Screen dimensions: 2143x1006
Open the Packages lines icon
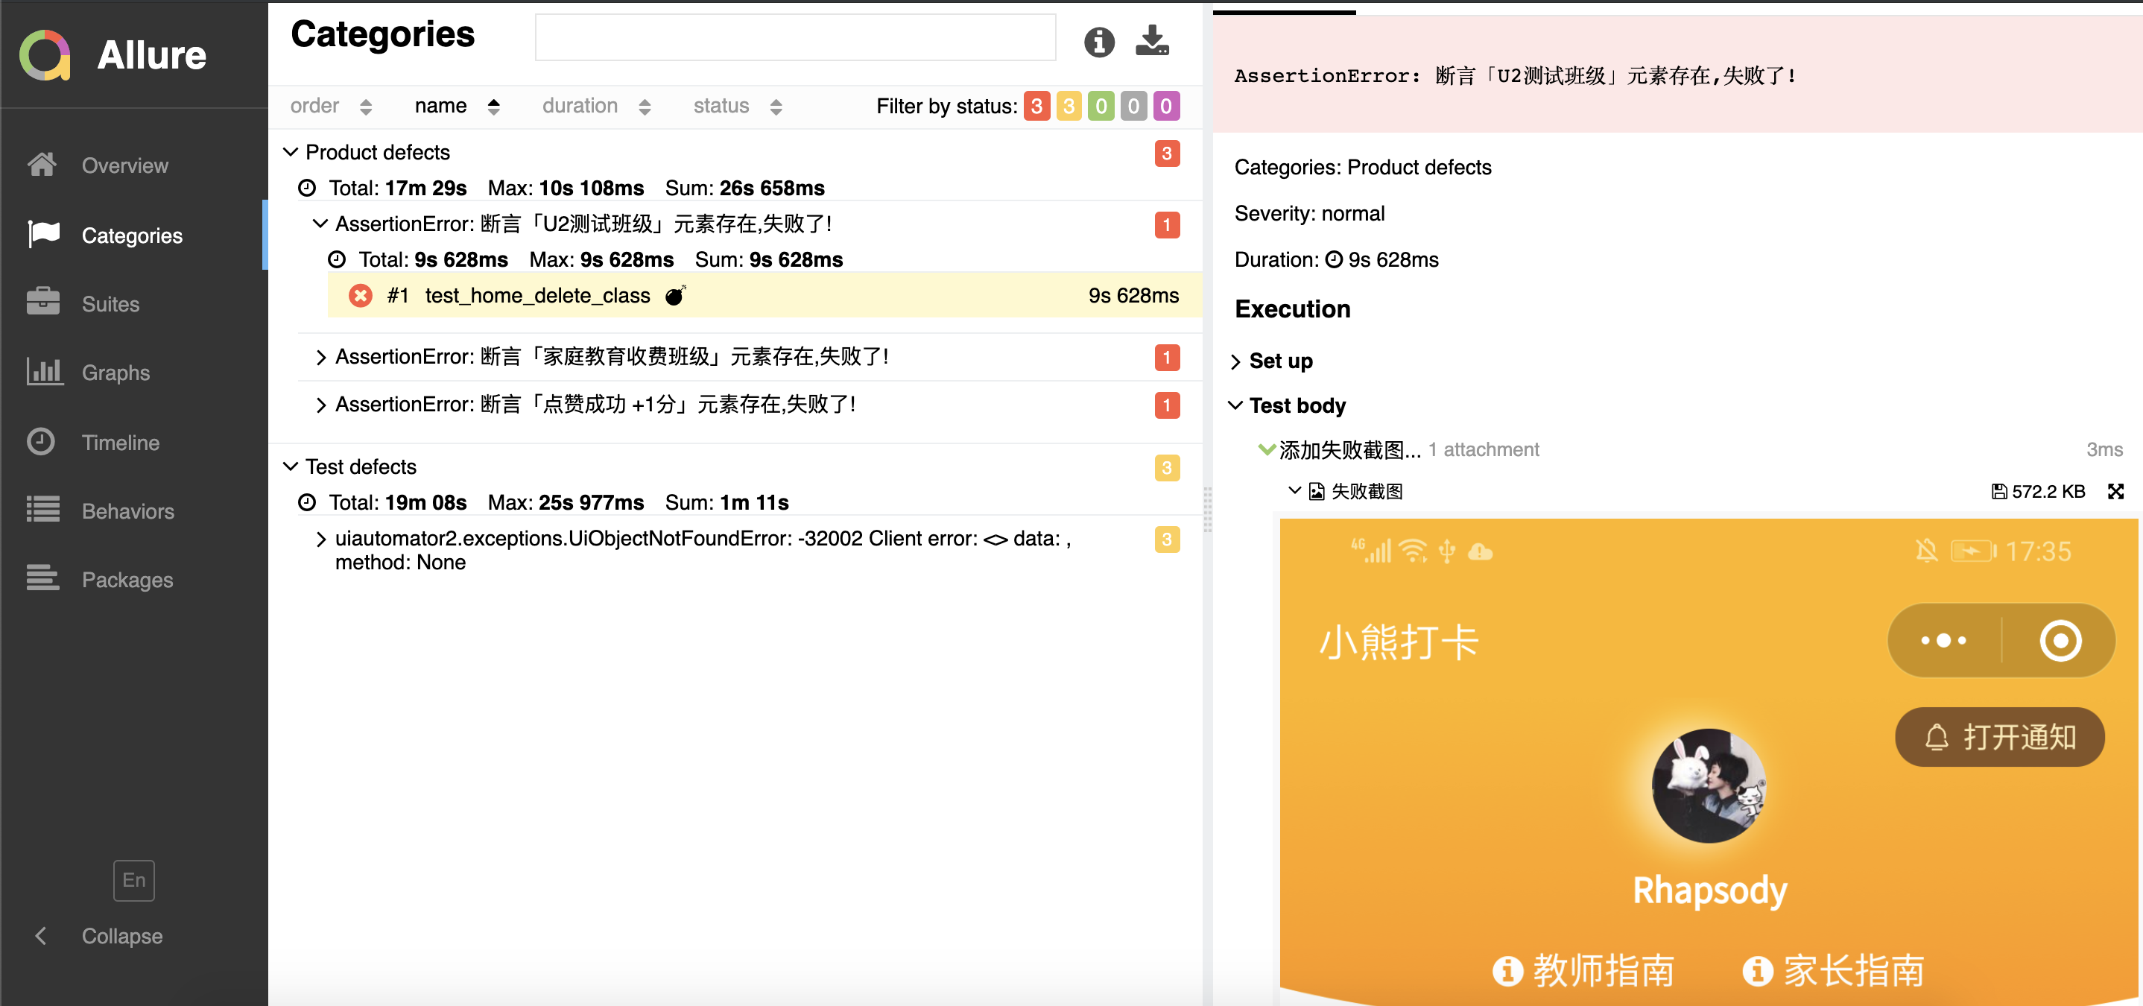point(43,578)
